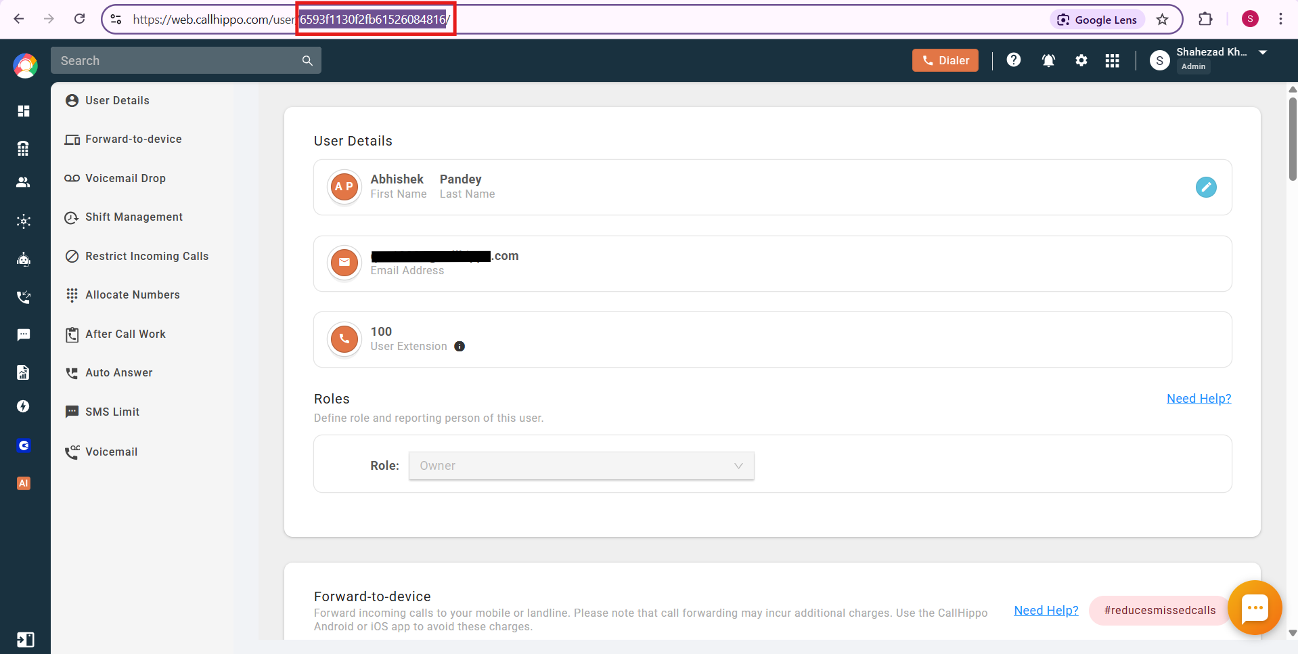
Task: Open the settings gear icon in header
Action: (x=1081, y=61)
